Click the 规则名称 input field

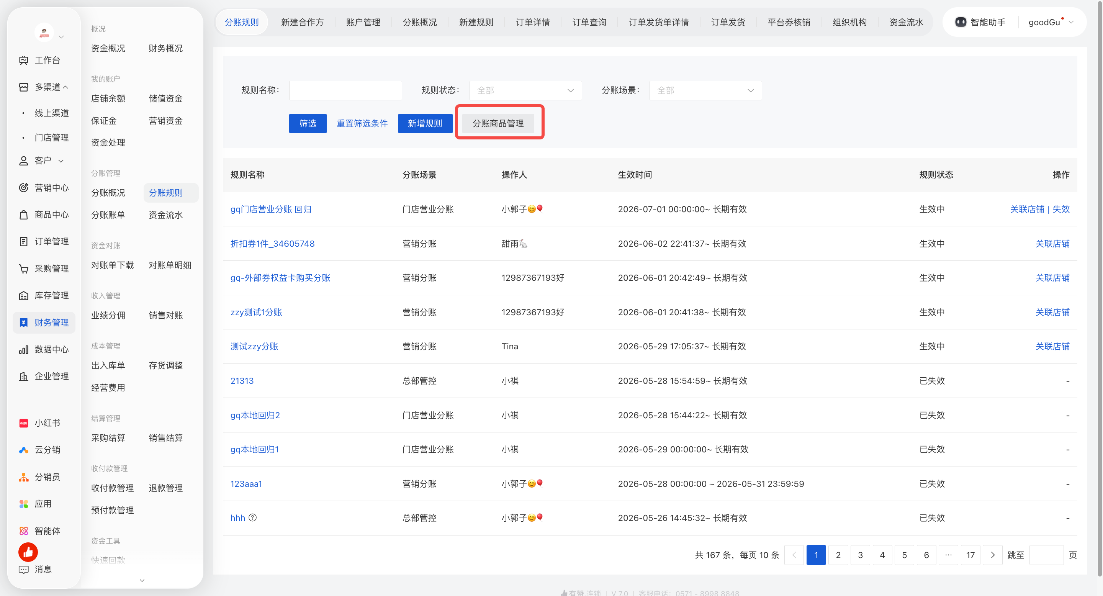tap(345, 90)
